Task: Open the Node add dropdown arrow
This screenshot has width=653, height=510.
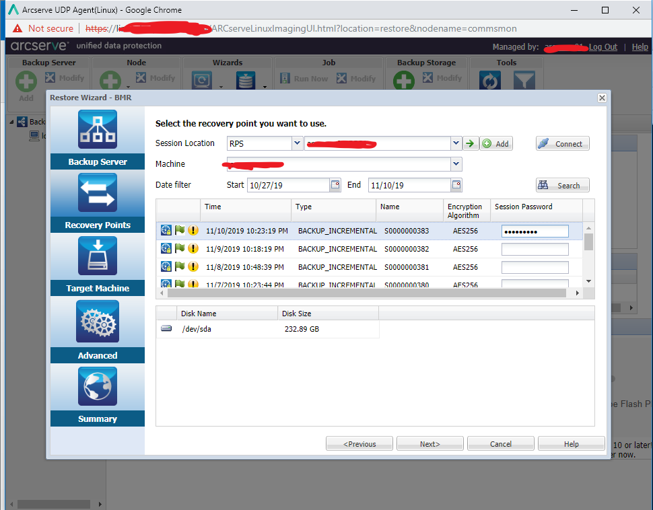Action: [129, 87]
